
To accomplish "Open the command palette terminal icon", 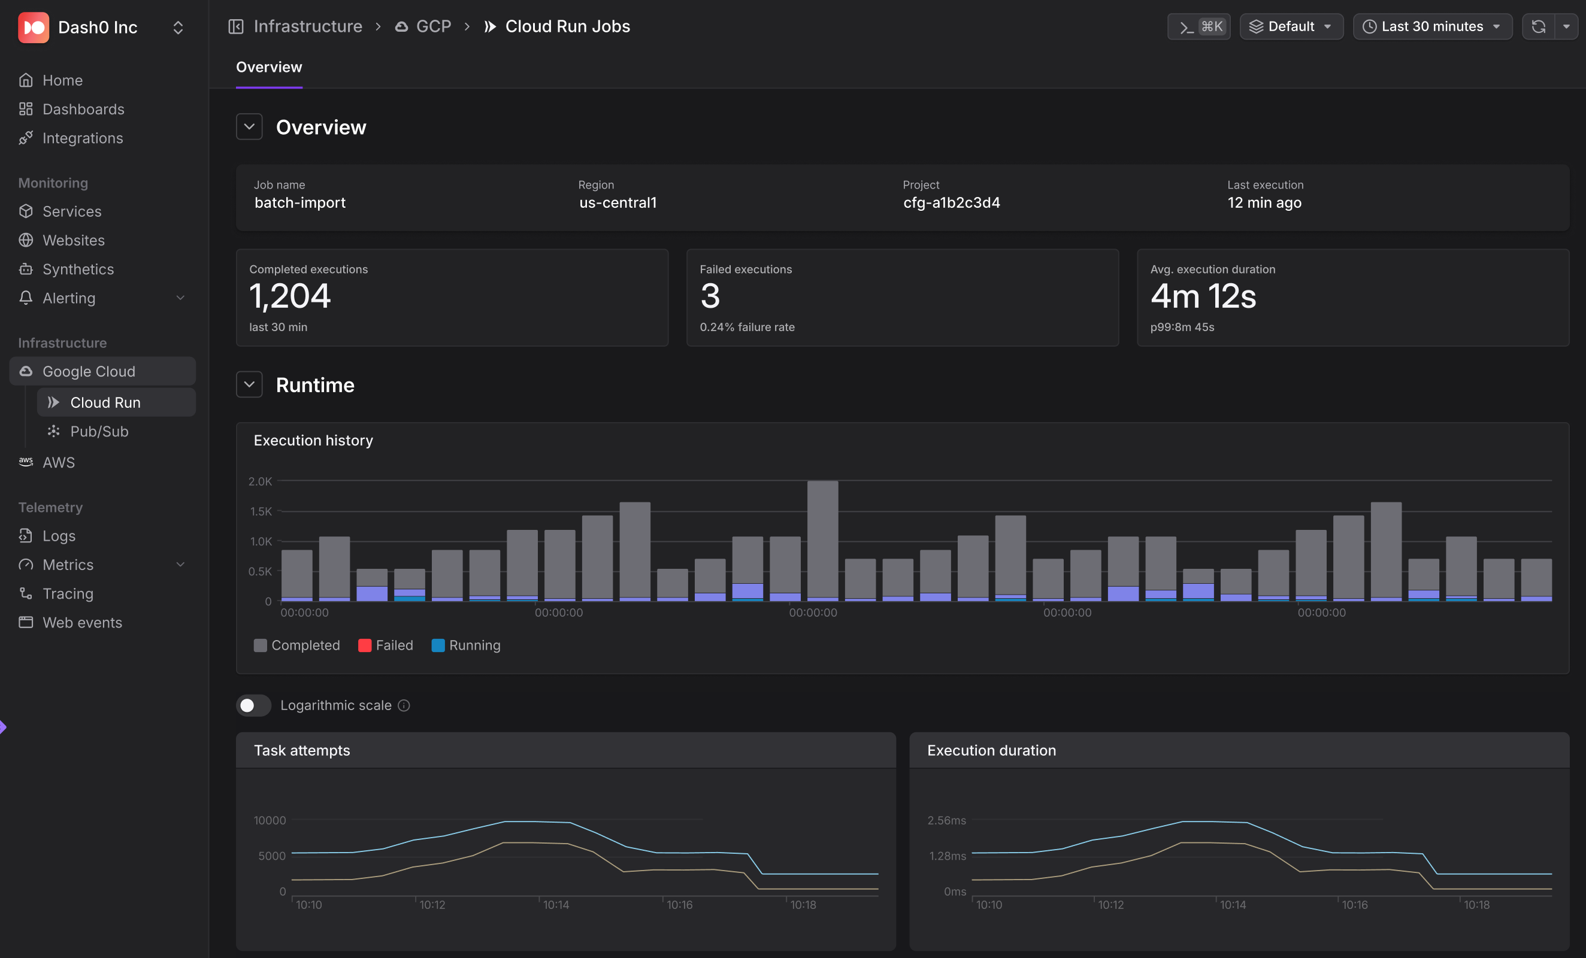I will click(x=1187, y=26).
